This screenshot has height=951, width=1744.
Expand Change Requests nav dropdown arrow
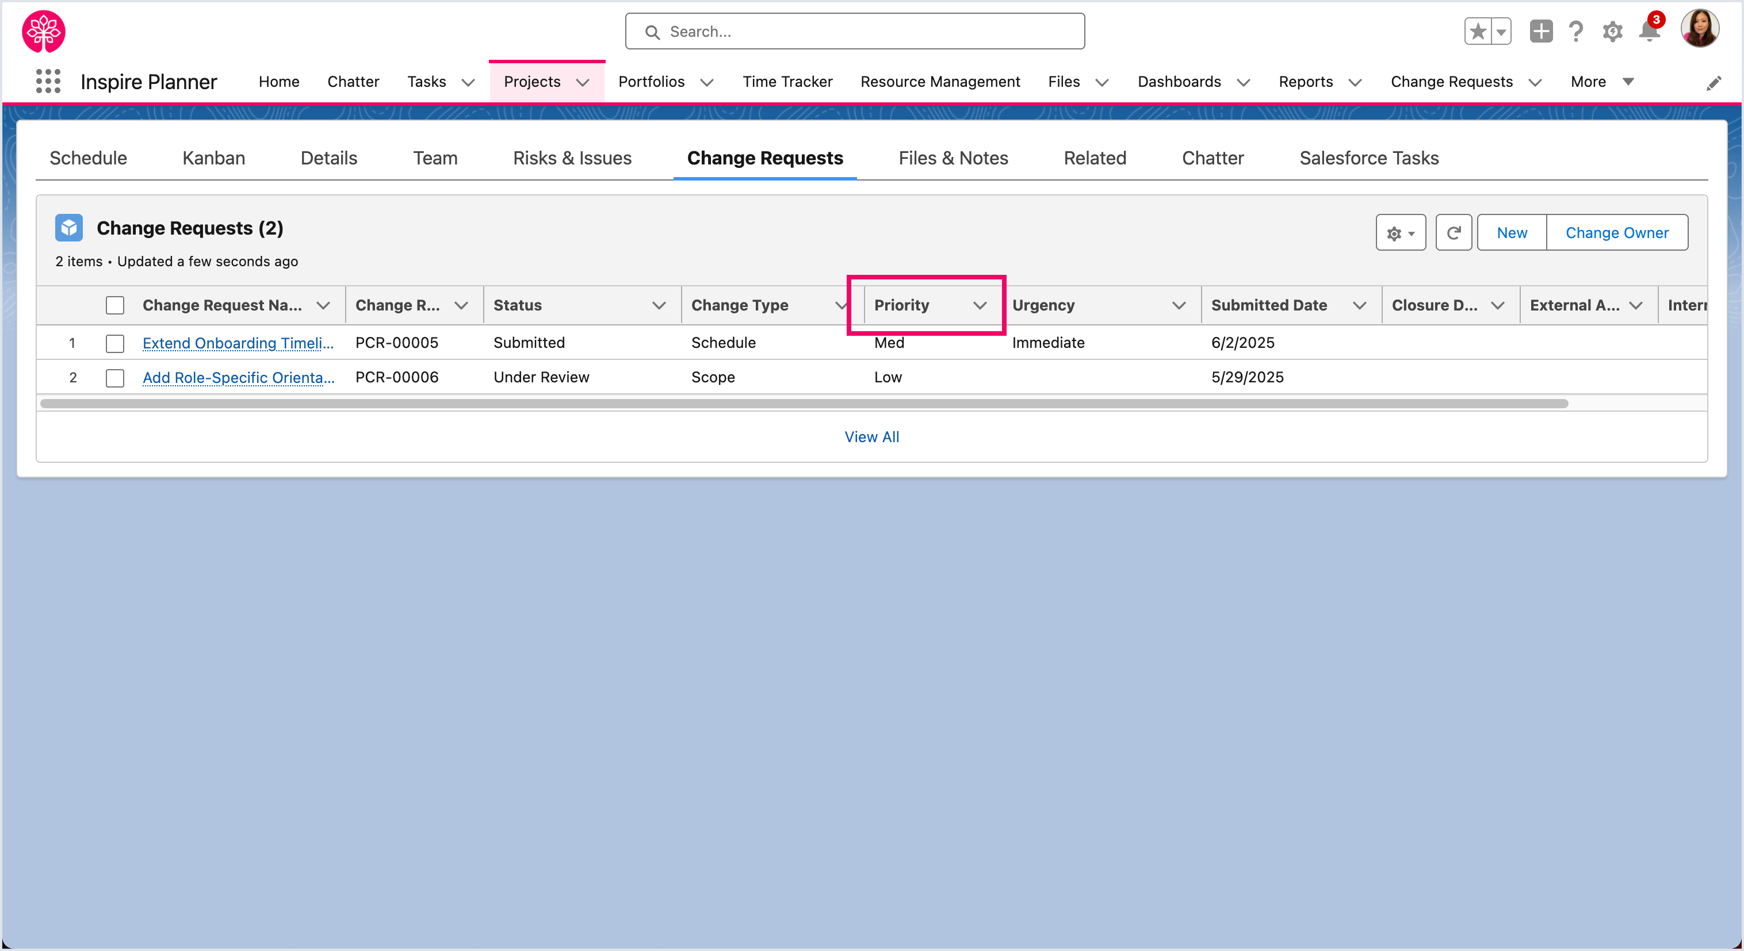pyautogui.click(x=1535, y=82)
